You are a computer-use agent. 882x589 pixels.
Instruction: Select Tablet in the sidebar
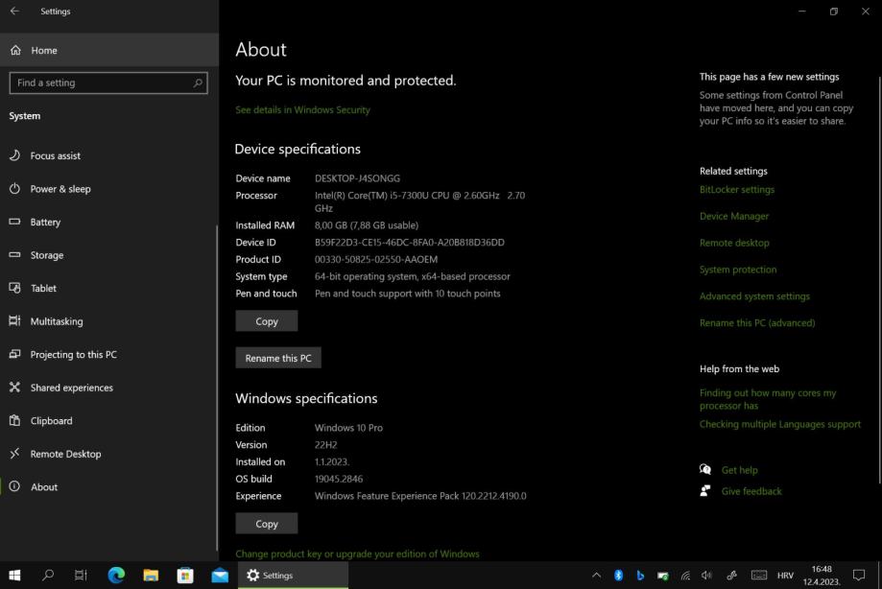click(x=43, y=288)
